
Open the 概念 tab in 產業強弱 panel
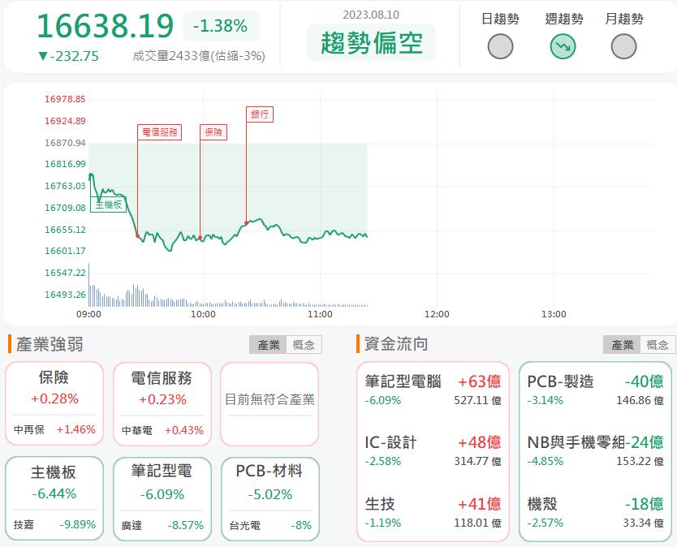click(304, 344)
